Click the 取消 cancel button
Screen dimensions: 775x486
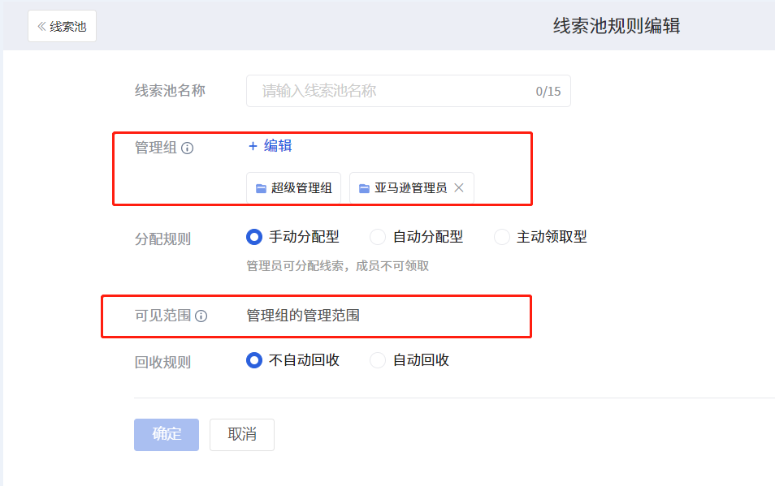(x=242, y=435)
